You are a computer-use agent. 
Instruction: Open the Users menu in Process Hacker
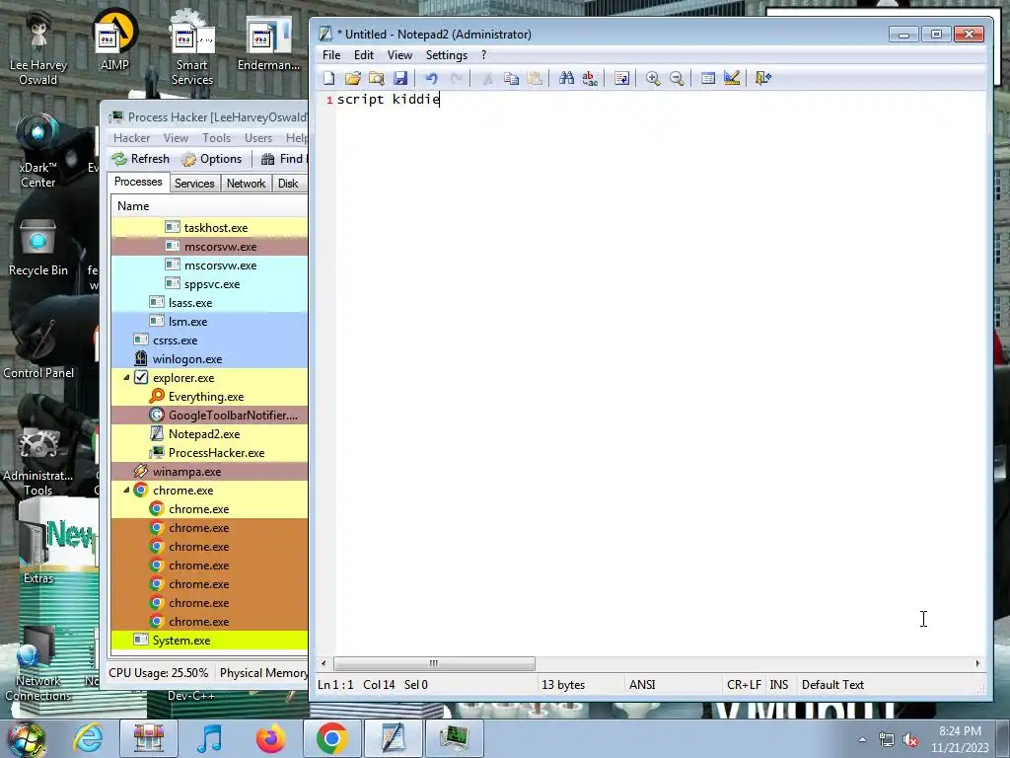[258, 138]
